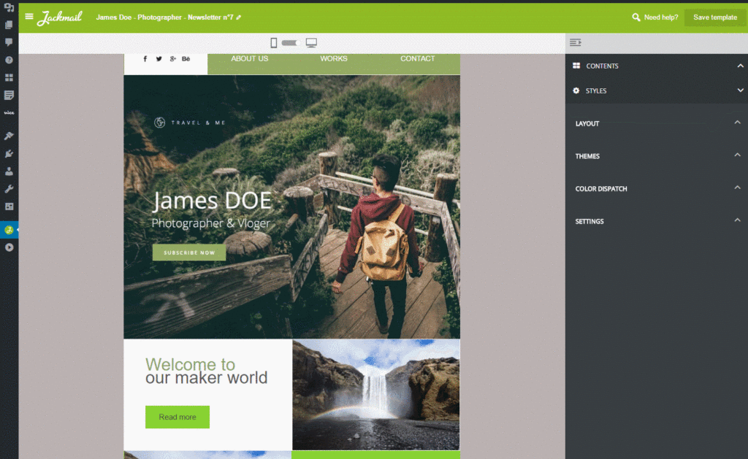Image resolution: width=748 pixels, height=459 pixels.
Task: Open Appearance paintbrush icon
Action: (x=9, y=136)
